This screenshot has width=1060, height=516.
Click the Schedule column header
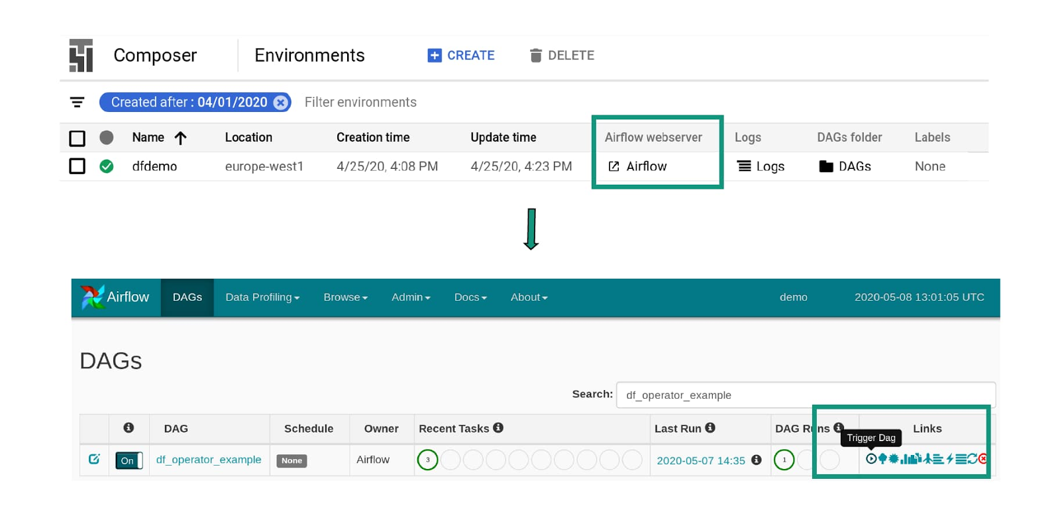(309, 429)
